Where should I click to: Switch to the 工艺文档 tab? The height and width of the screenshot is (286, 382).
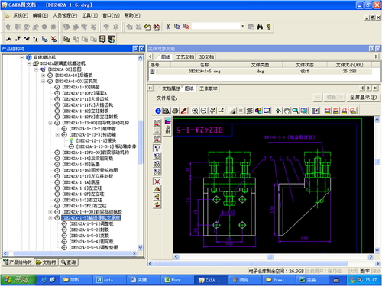tap(185, 57)
